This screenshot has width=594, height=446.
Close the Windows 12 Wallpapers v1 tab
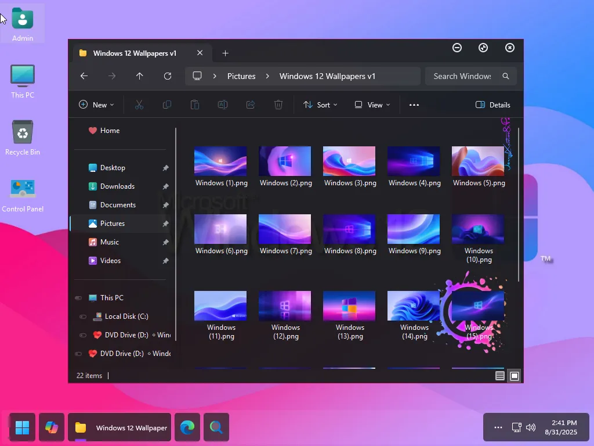tap(200, 53)
